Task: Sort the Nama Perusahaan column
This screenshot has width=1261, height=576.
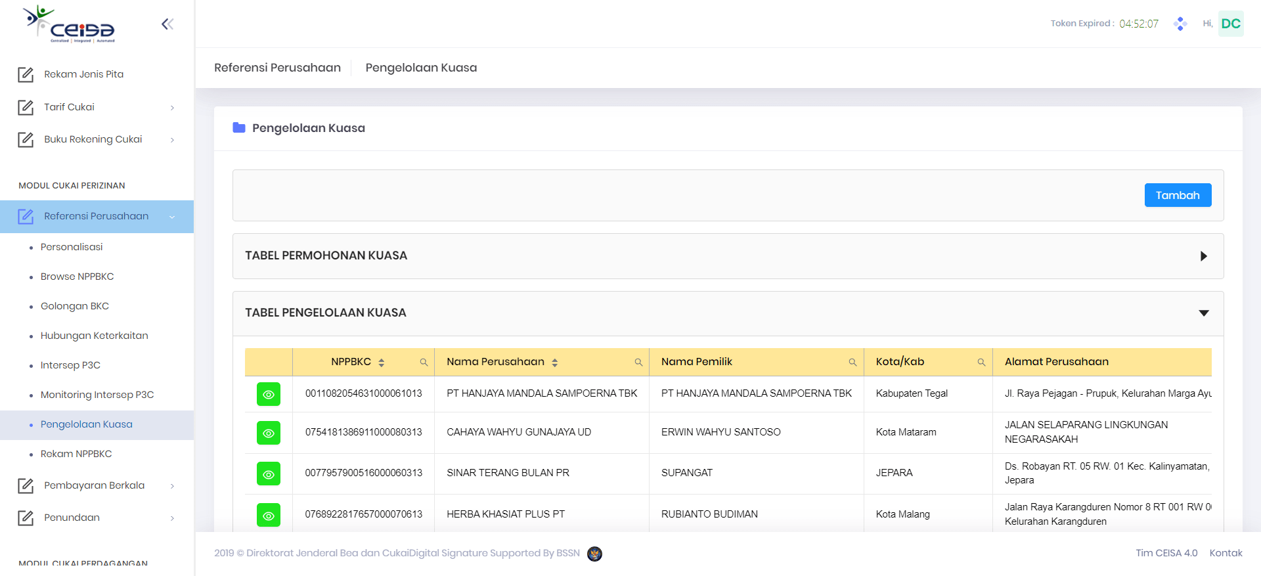Action: 555,363
